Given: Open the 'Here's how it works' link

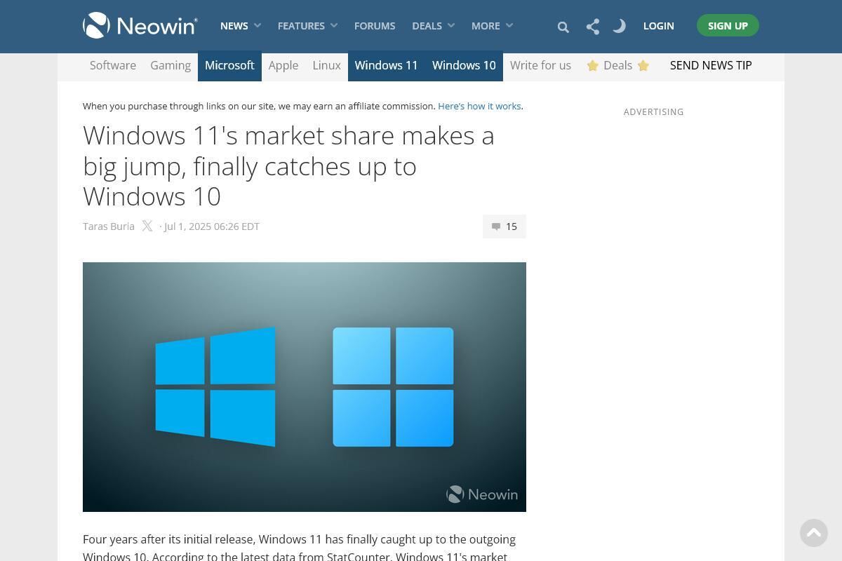Looking at the screenshot, I should 479,106.
